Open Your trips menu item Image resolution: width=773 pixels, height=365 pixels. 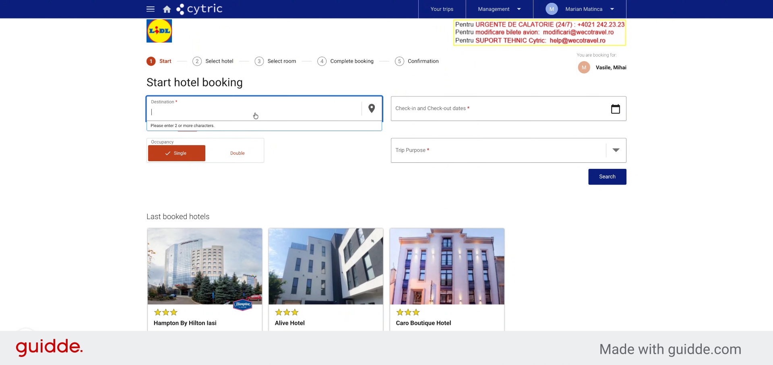pyautogui.click(x=442, y=9)
